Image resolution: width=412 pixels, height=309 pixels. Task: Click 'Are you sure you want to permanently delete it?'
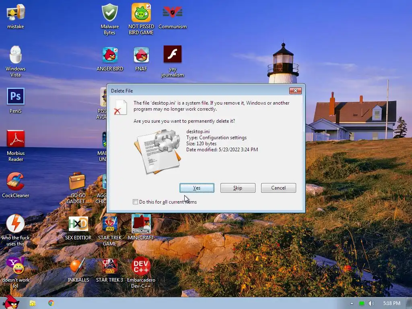[x=184, y=121]
